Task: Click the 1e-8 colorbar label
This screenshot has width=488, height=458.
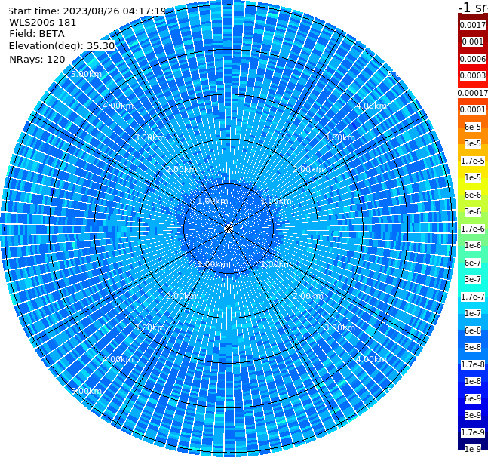Action: [473, 381]
